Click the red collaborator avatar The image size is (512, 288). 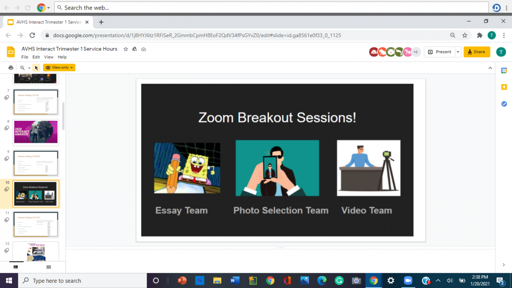pos(374,52)
